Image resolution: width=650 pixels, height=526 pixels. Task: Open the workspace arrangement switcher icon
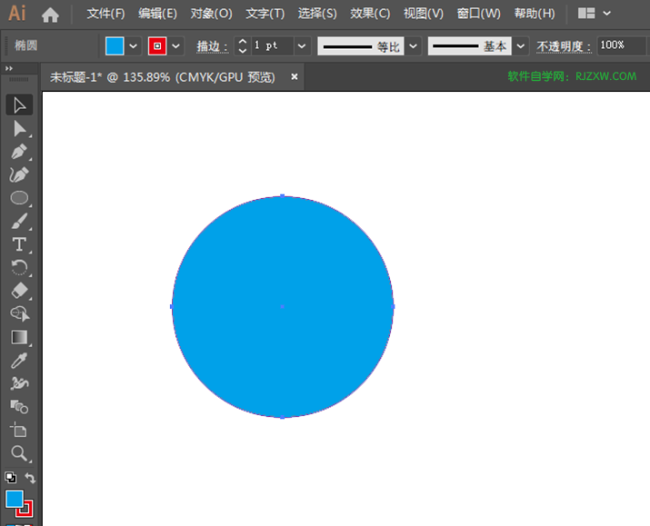[x=586, y=14]
